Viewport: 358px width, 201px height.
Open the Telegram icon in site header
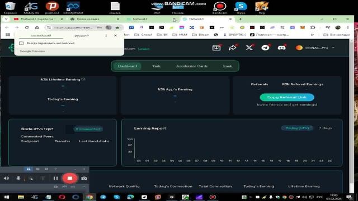point(265,47)
